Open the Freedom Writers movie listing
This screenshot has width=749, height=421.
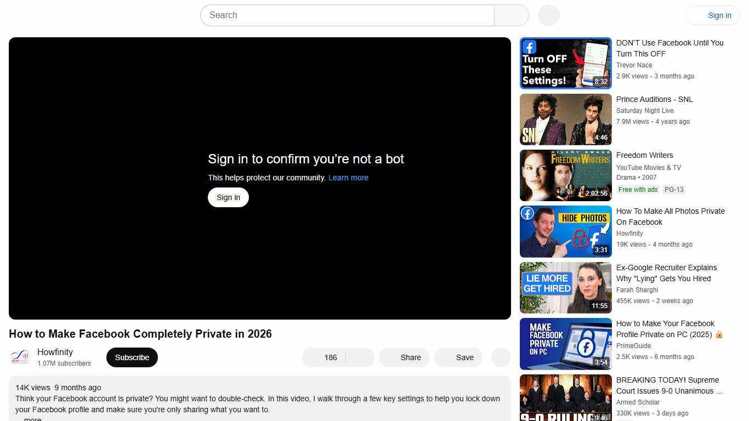565,175
